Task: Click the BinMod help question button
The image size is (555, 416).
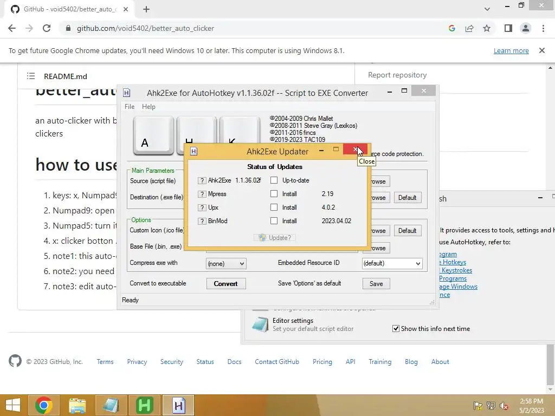Action: click(x=202, y=221)
